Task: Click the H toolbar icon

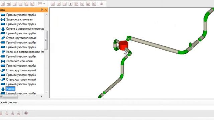Action: tap(3, 4)
